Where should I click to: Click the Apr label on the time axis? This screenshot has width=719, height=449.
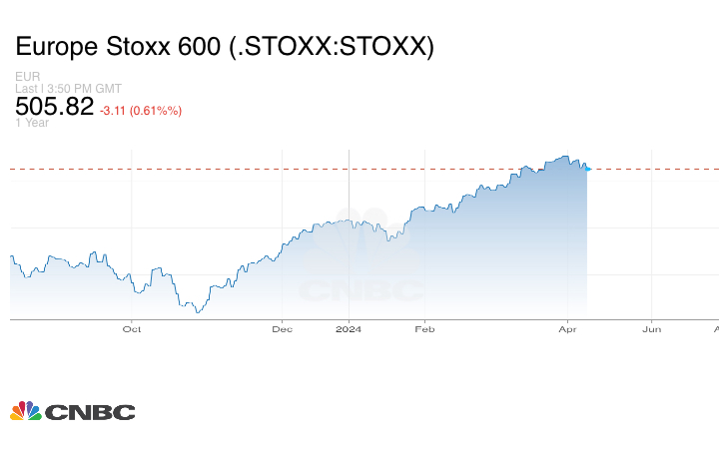point(569,328)
